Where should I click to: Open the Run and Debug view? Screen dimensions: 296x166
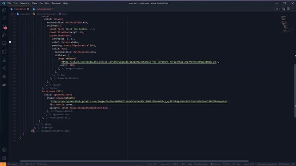(x=4, y=35)
